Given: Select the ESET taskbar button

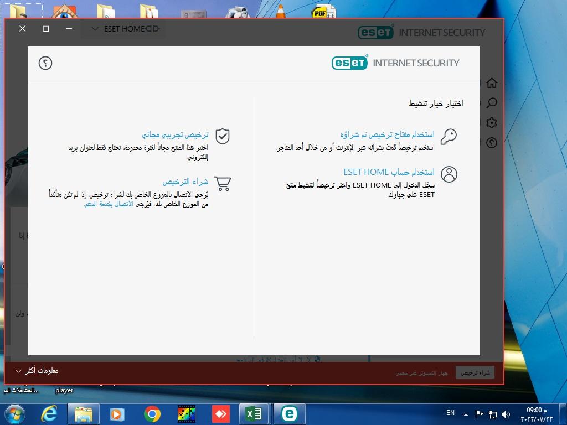Looking at the screenshot, I should 289,414.
